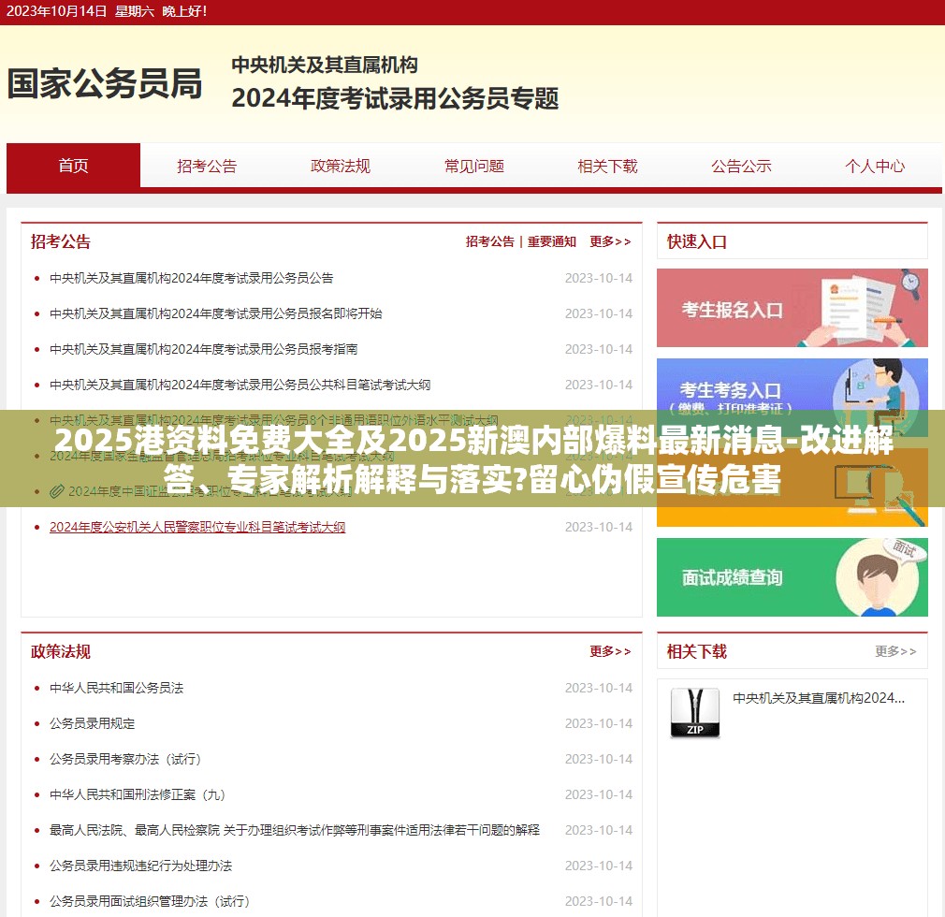Open 公务员录用面试组织管理办法（试行） link

(x=150, y=901)
